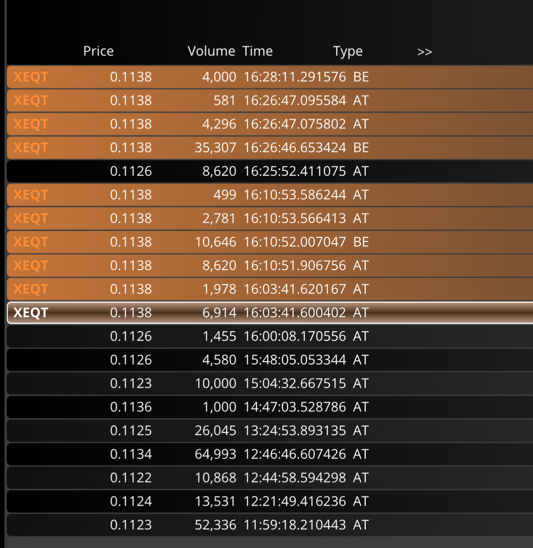The height and width of the screenshot is (548, 533).
Task: Select the trade row with volume 2,781
Action: click(270, 218)
